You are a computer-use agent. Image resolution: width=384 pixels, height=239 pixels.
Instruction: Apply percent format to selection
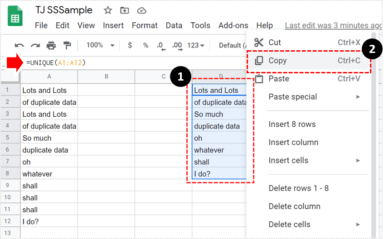[146, 45]
